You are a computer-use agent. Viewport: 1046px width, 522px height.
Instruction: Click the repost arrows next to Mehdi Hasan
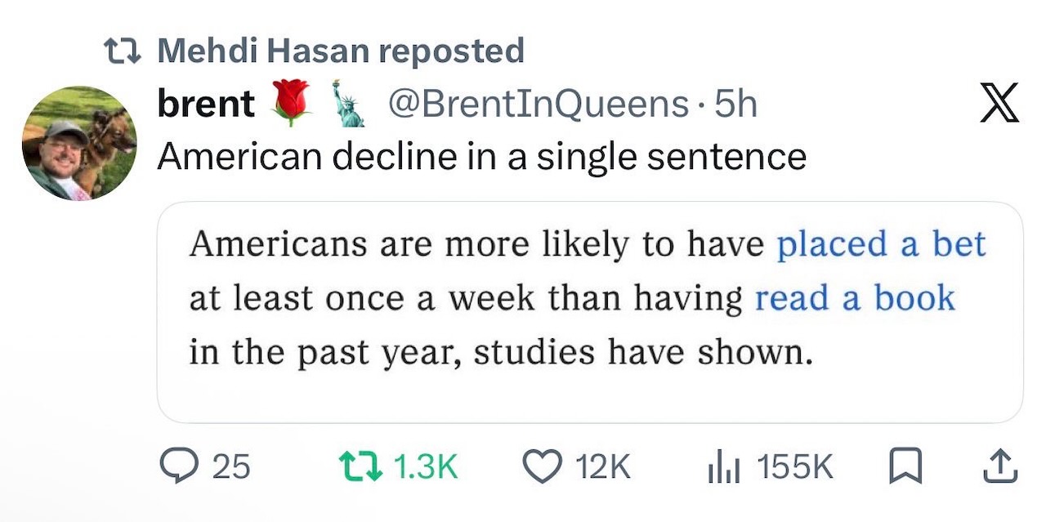click(121, 51)
